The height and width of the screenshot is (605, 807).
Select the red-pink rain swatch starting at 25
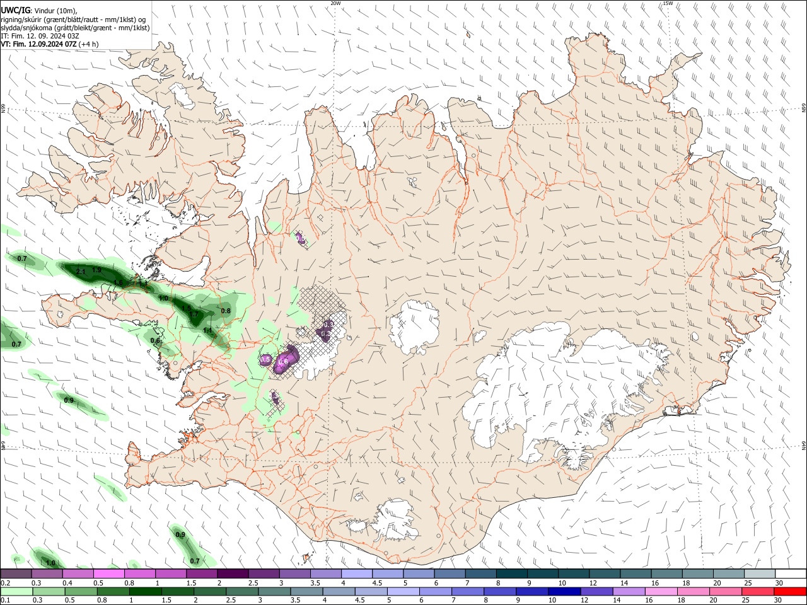[x=758, y=591]
